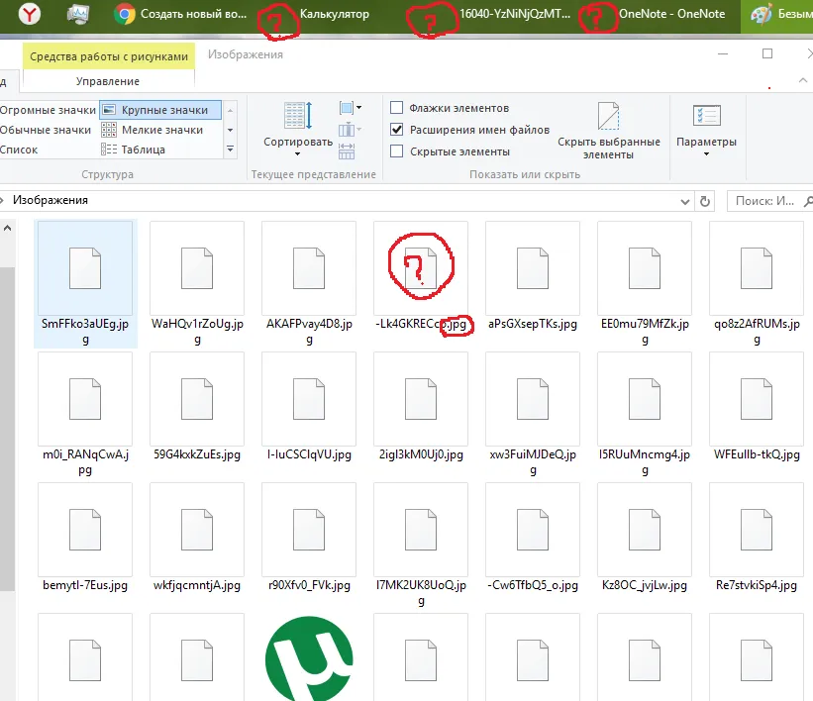Switch layout to Список

19,150
